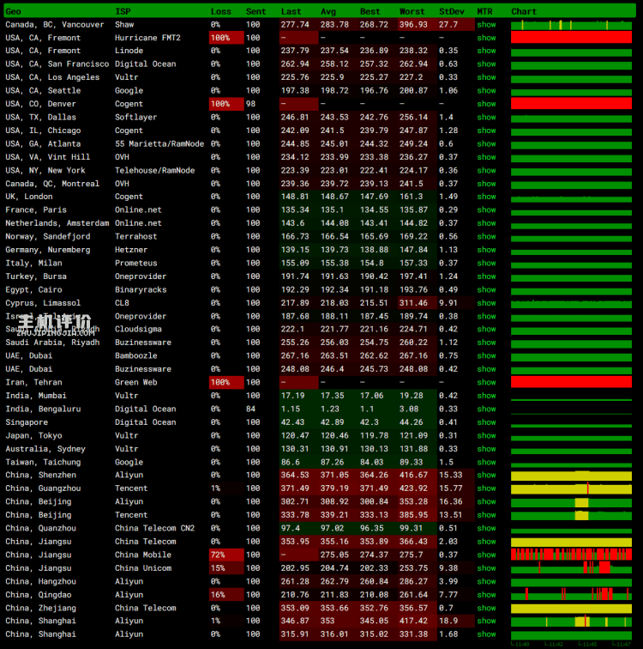Click sent value 84 for Bengaluru
Screen dimensions: 643x649
tap(251, 409)
